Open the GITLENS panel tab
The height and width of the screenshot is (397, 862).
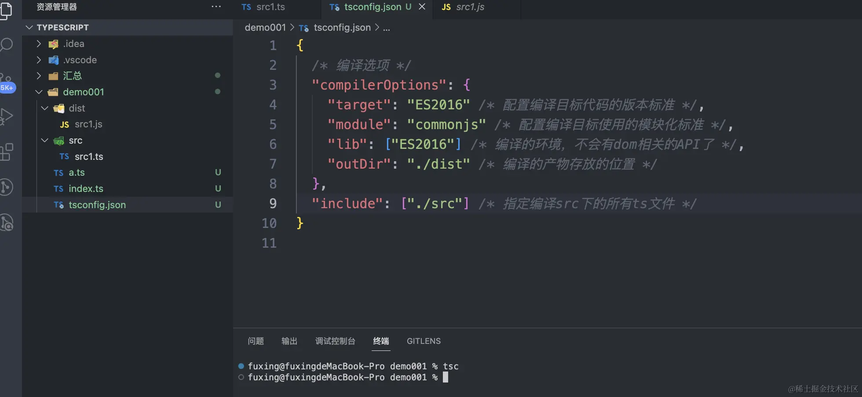click(x=424, y=341)
